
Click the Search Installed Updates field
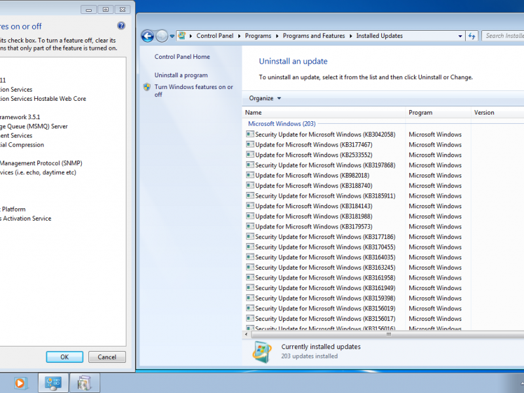(x=503, y=36)
